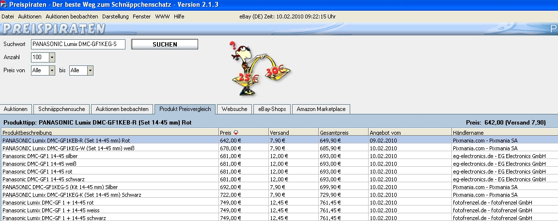Expand the Anzahl dropdown
Screen dimensions: 558x221
click(x=52, y=57)
